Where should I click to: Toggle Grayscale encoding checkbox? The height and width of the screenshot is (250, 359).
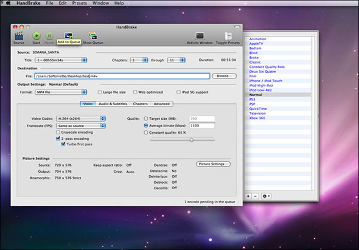[58, 133]
